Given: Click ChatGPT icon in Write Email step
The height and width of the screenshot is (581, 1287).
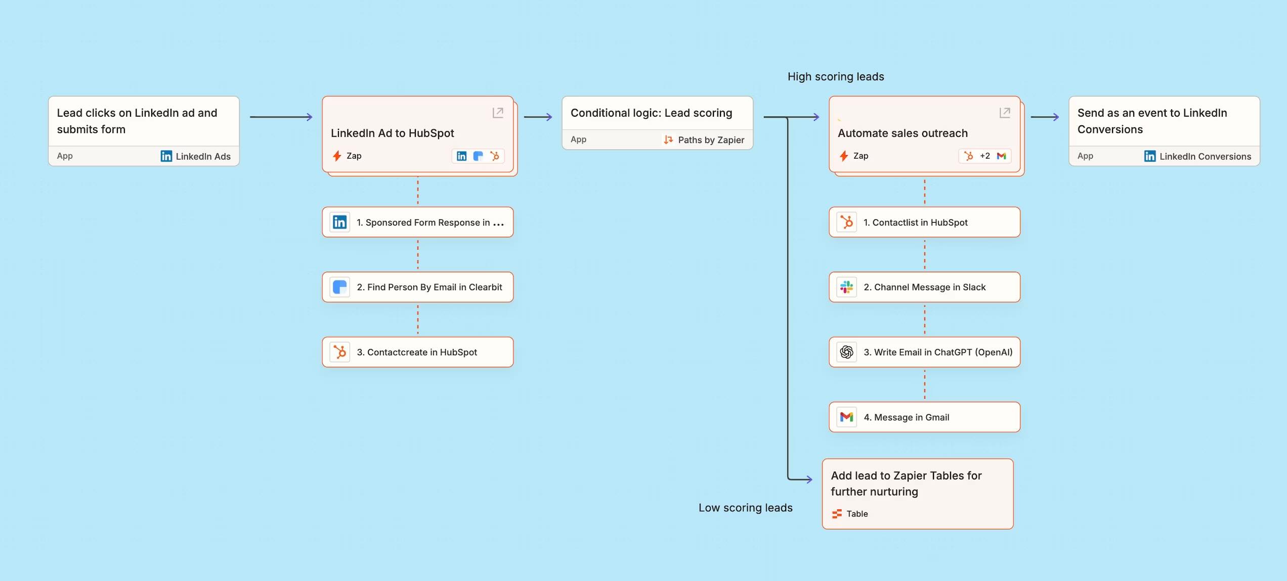Looking at the screenshot, I should (847, 352).
